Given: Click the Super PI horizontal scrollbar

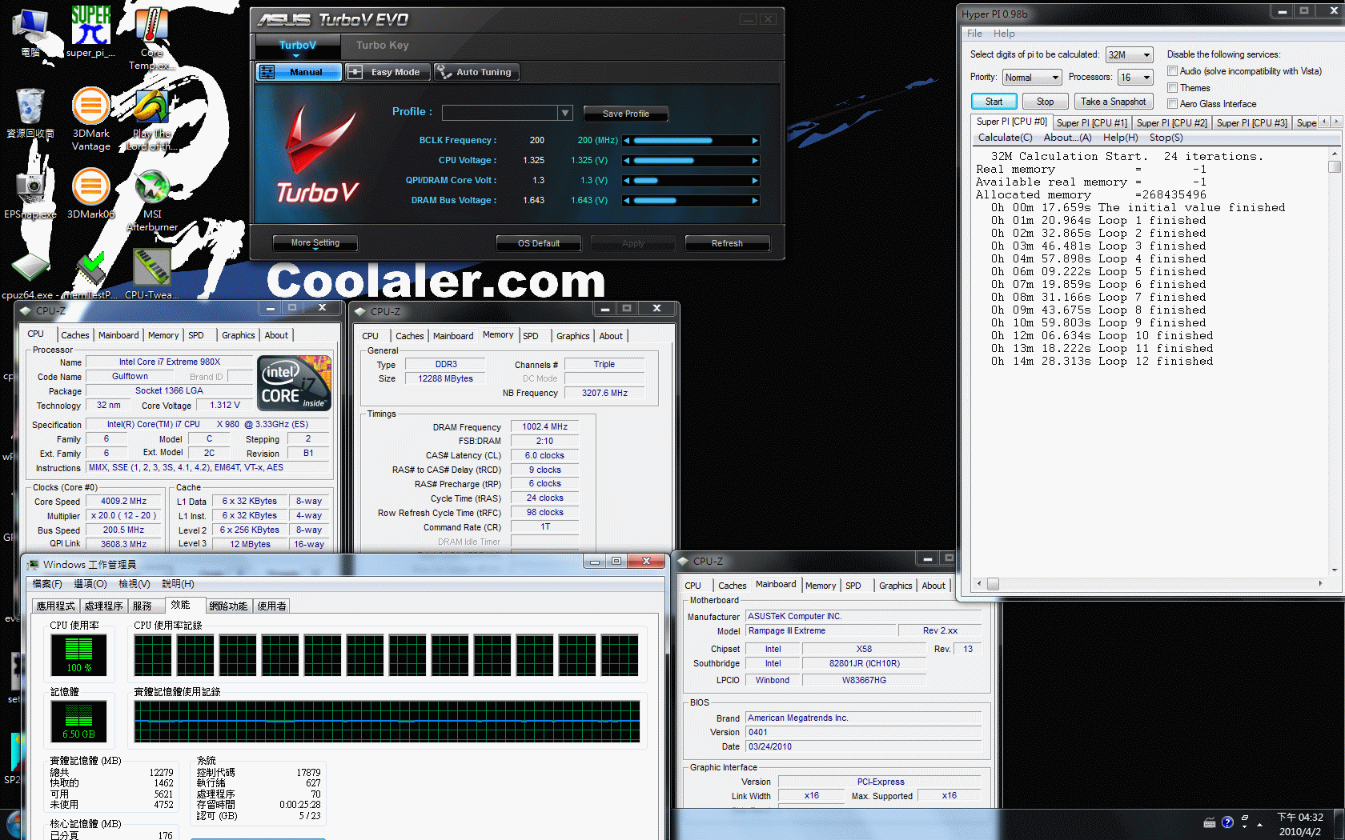Looking at the screenshot, I should [x=1149, y=584].
